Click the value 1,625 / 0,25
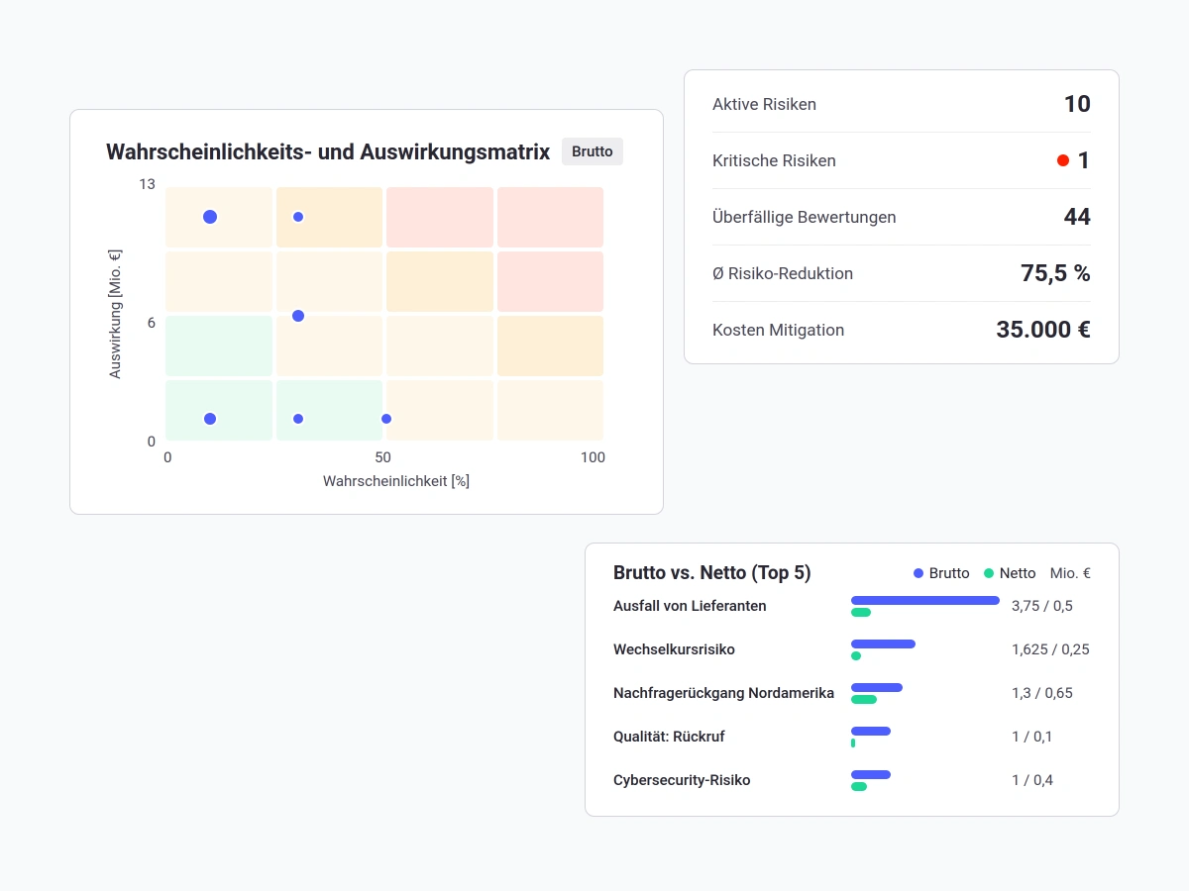 point(1050,649)
